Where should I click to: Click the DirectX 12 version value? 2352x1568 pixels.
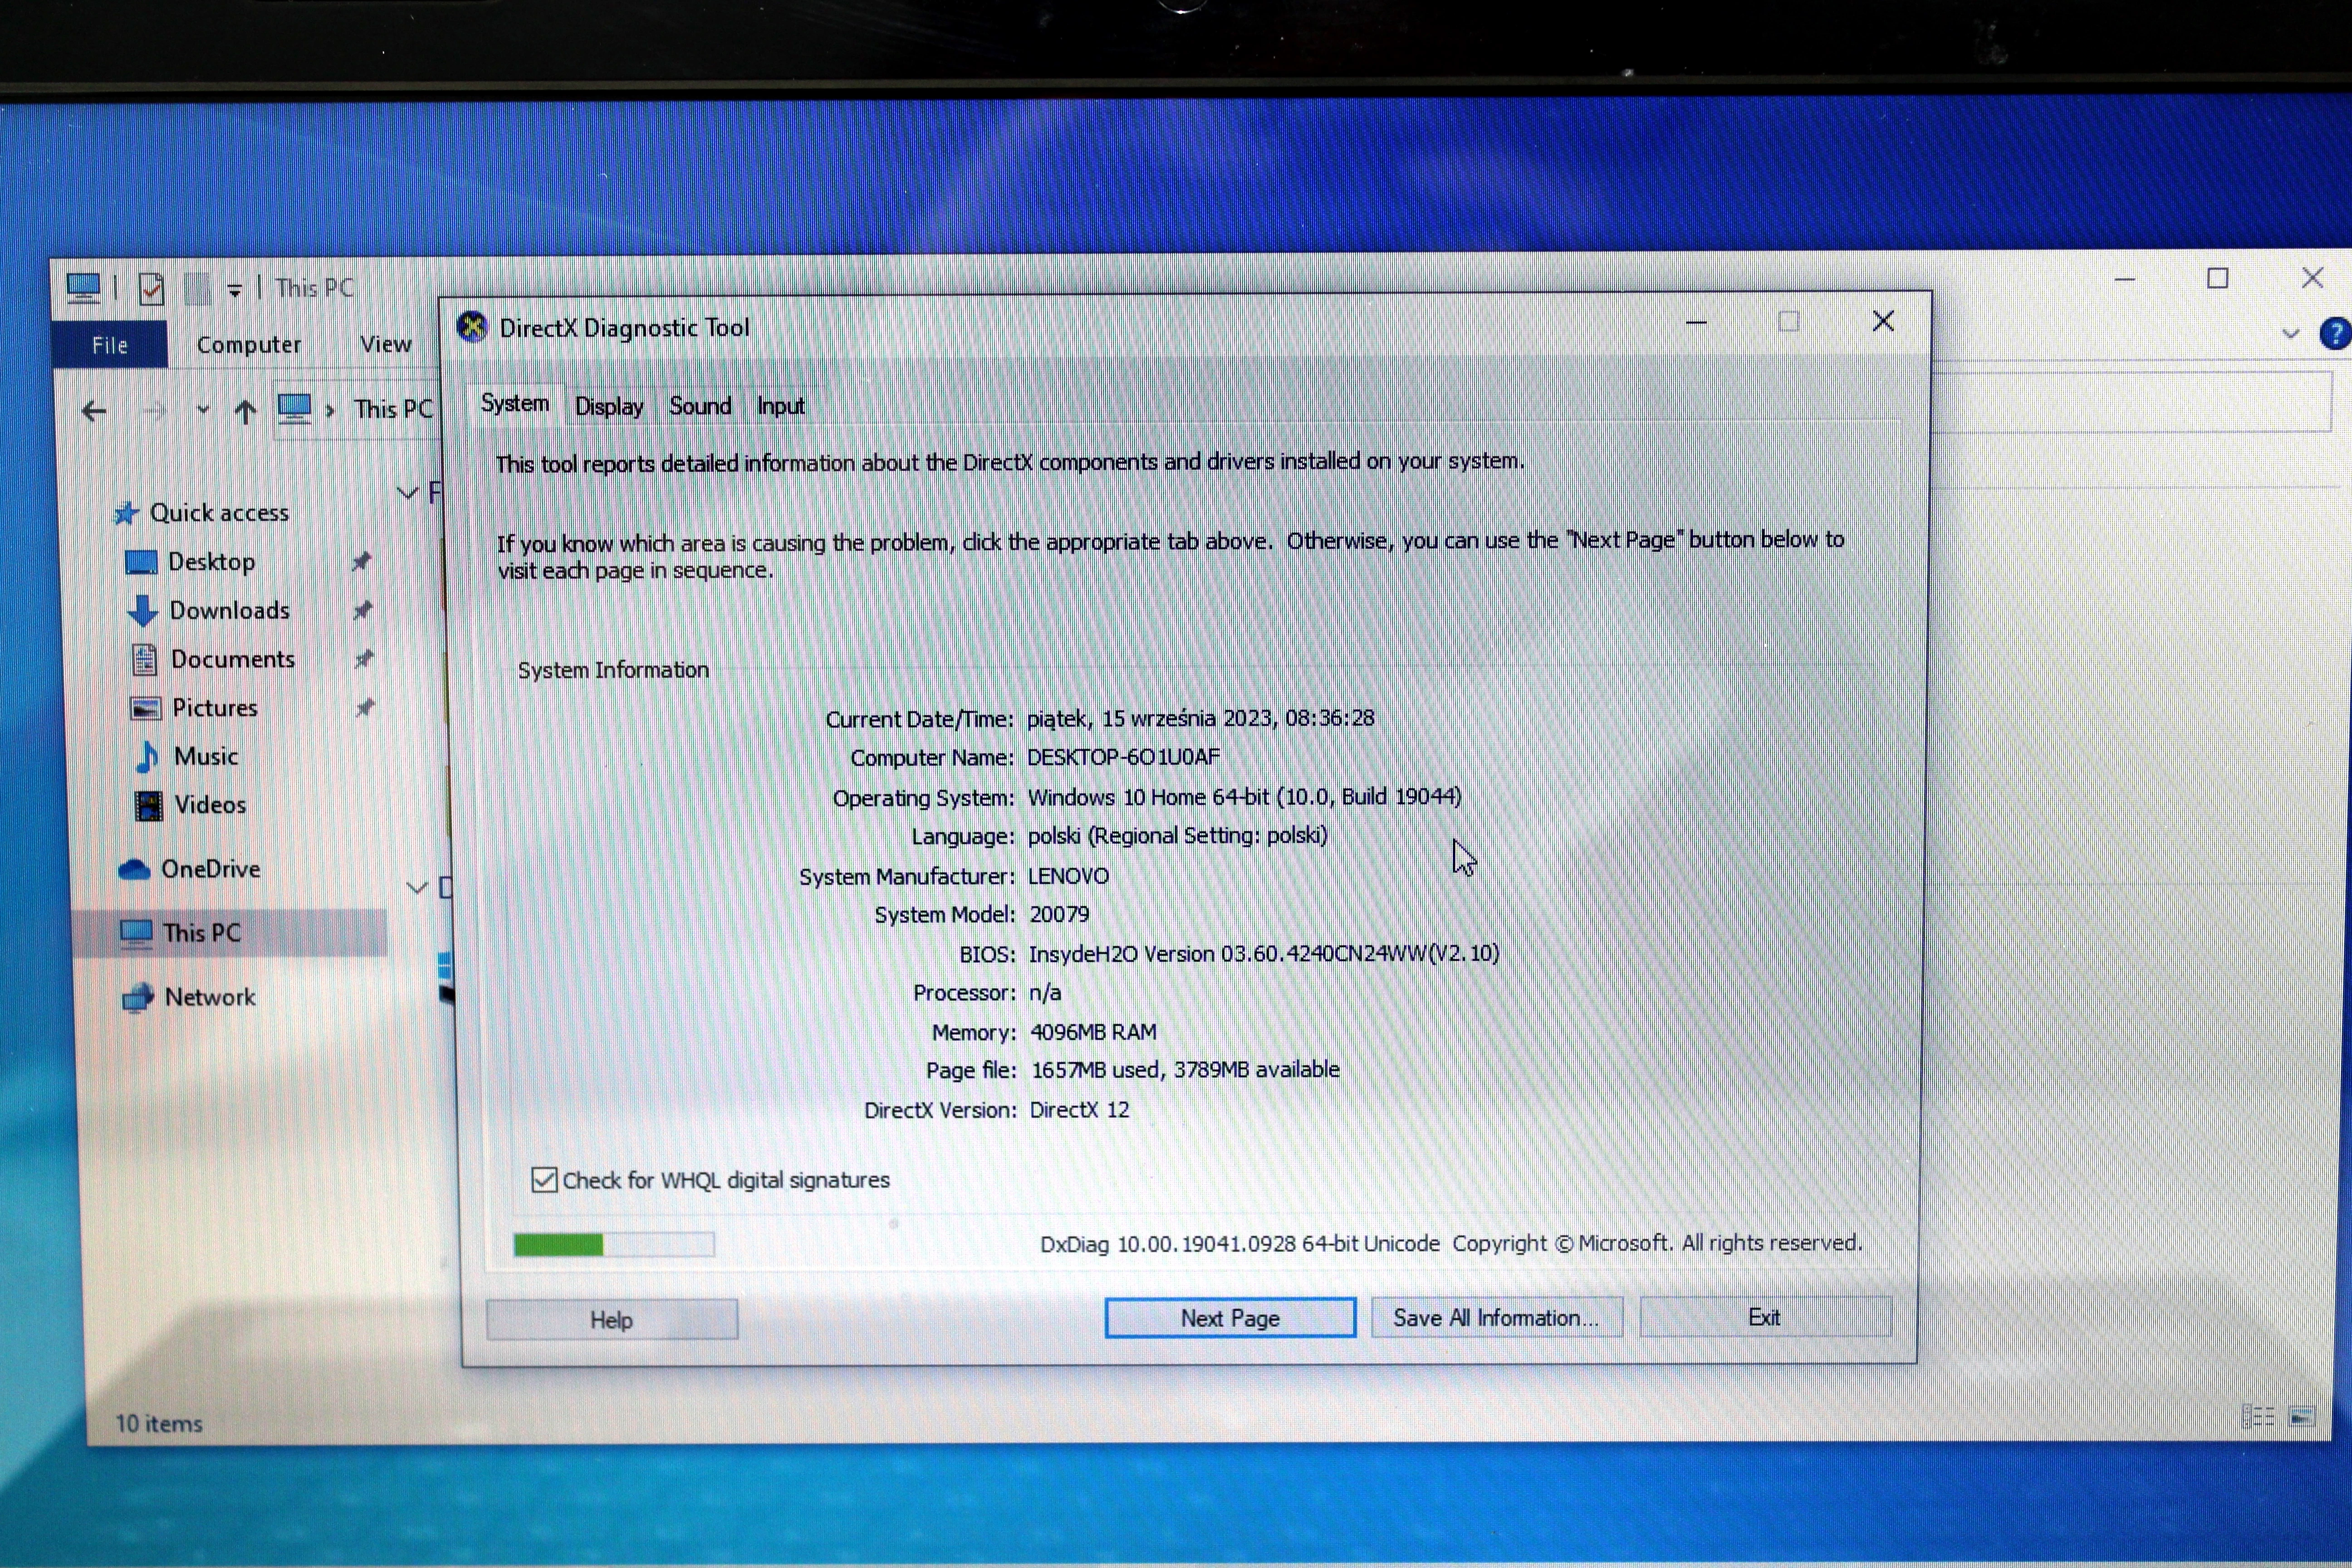pos(1079,1110)
